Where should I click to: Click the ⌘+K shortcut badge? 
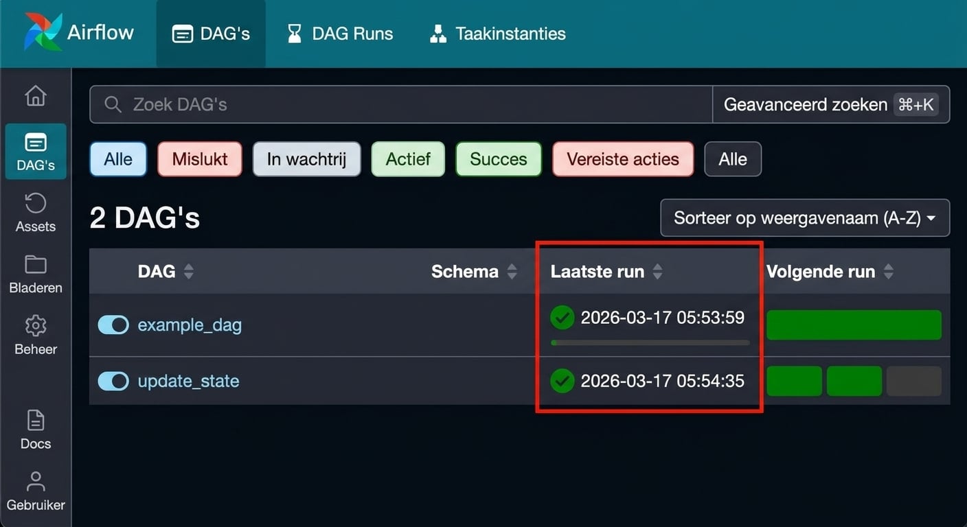point(916,104)
